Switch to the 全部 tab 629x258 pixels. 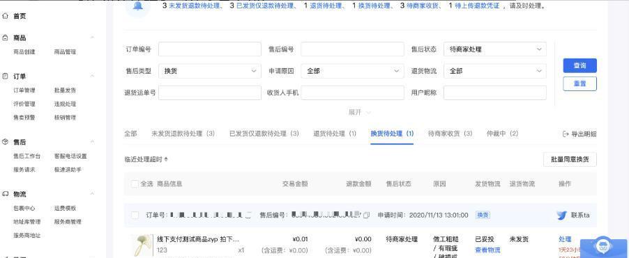pos(130,134)
